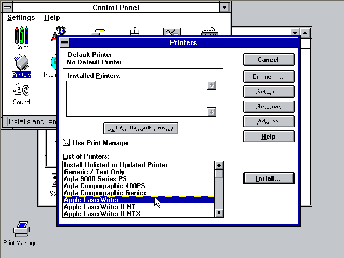Open the Control Panel system menu box

(8, 7)
